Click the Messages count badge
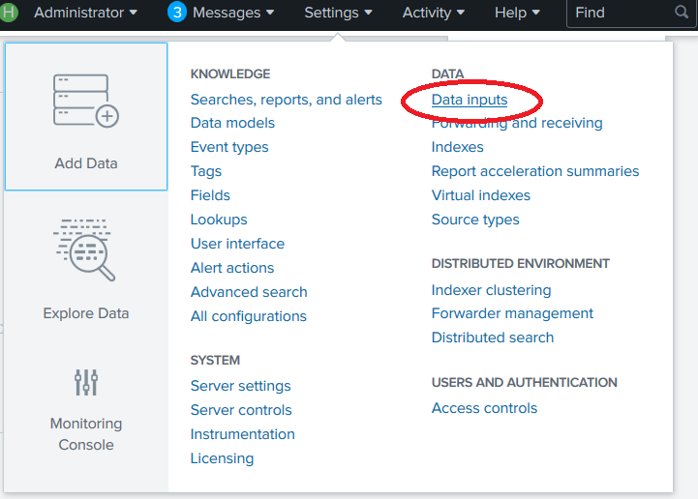 [x=176, y=13]
